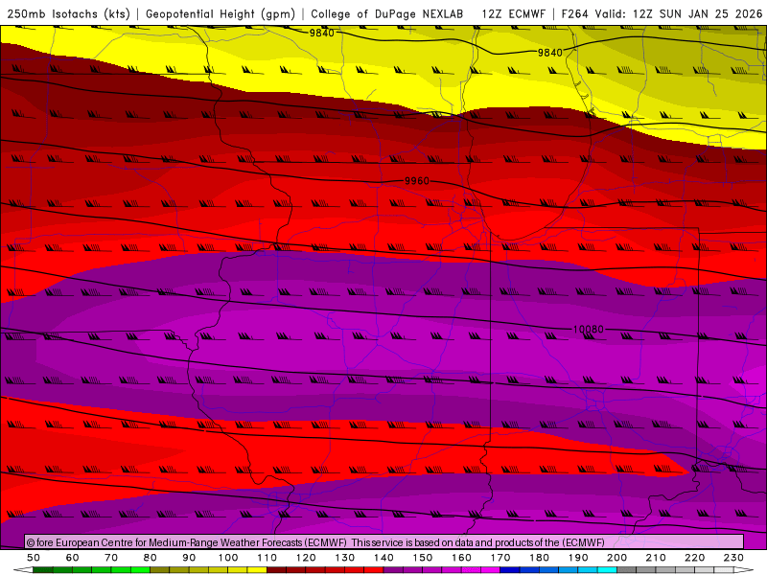
Task: Click the 220 kts color bar label
Action: (694, 558)
